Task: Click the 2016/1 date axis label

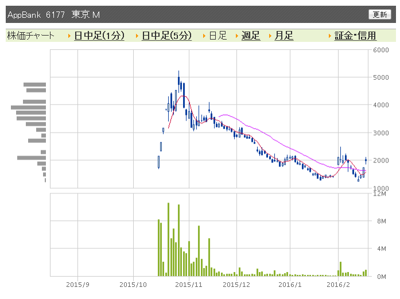Action: [x=290, y=285]
